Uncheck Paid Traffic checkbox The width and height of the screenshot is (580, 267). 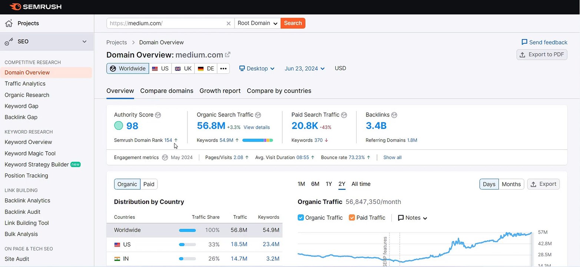pos(352,218)
